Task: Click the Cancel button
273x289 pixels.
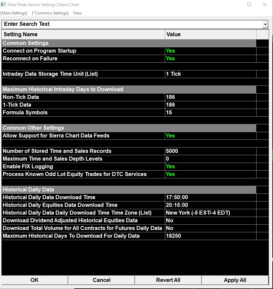Action: tap(101, 280)
